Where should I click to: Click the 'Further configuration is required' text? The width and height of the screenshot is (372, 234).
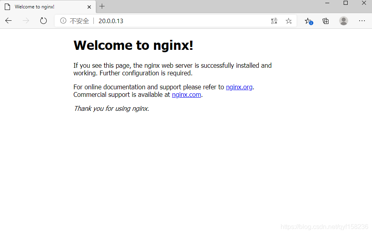coord(146,73)
